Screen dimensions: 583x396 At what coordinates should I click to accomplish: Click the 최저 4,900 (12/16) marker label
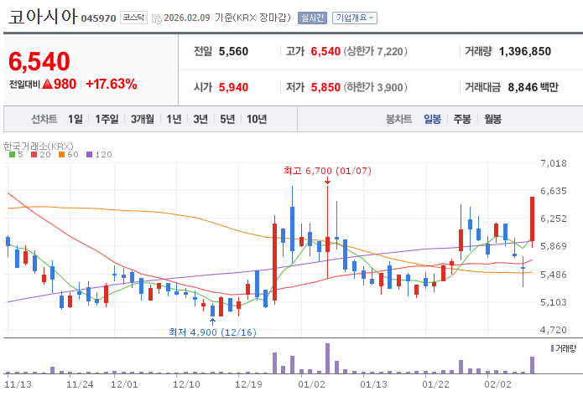[213, 332]
